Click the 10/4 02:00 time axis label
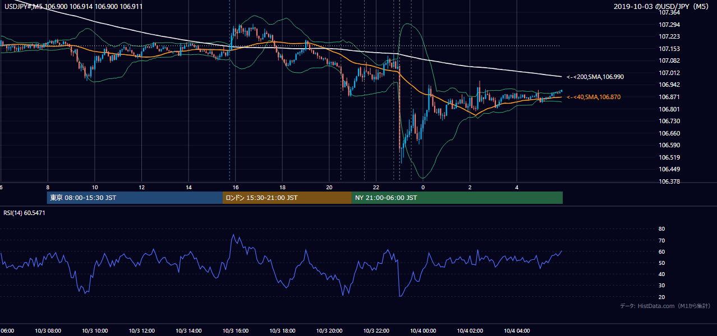The width and height of the screenshot is (717, 336). [x=470, y=331]
